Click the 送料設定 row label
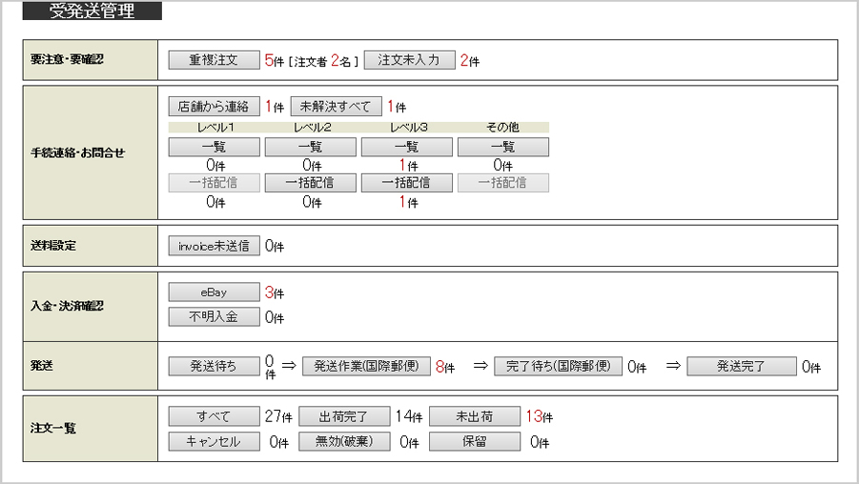 click(x=53, y=246)
